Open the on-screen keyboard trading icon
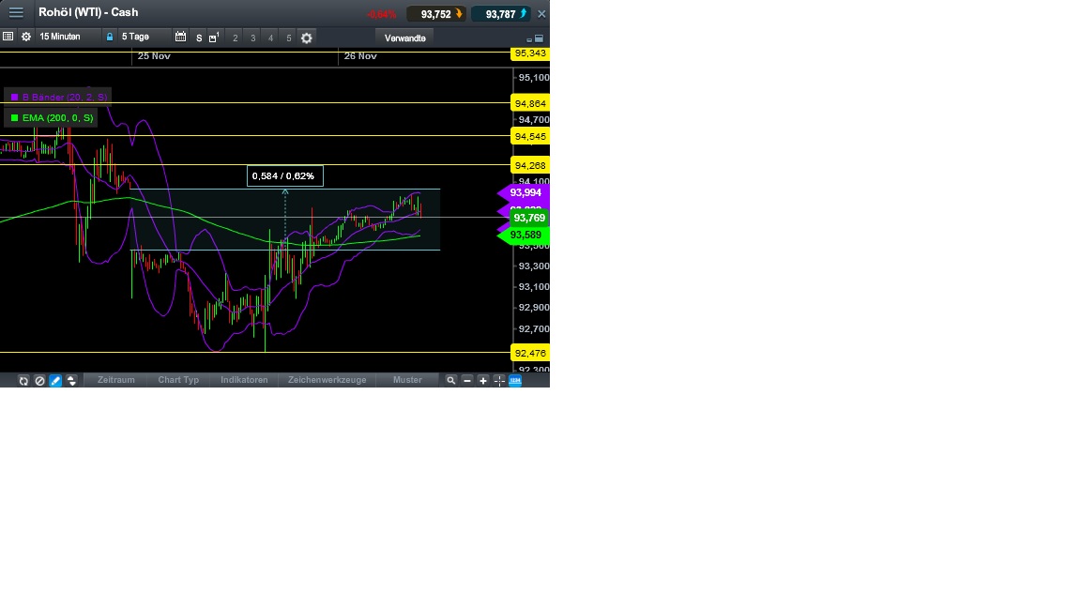 coord(514,380)
